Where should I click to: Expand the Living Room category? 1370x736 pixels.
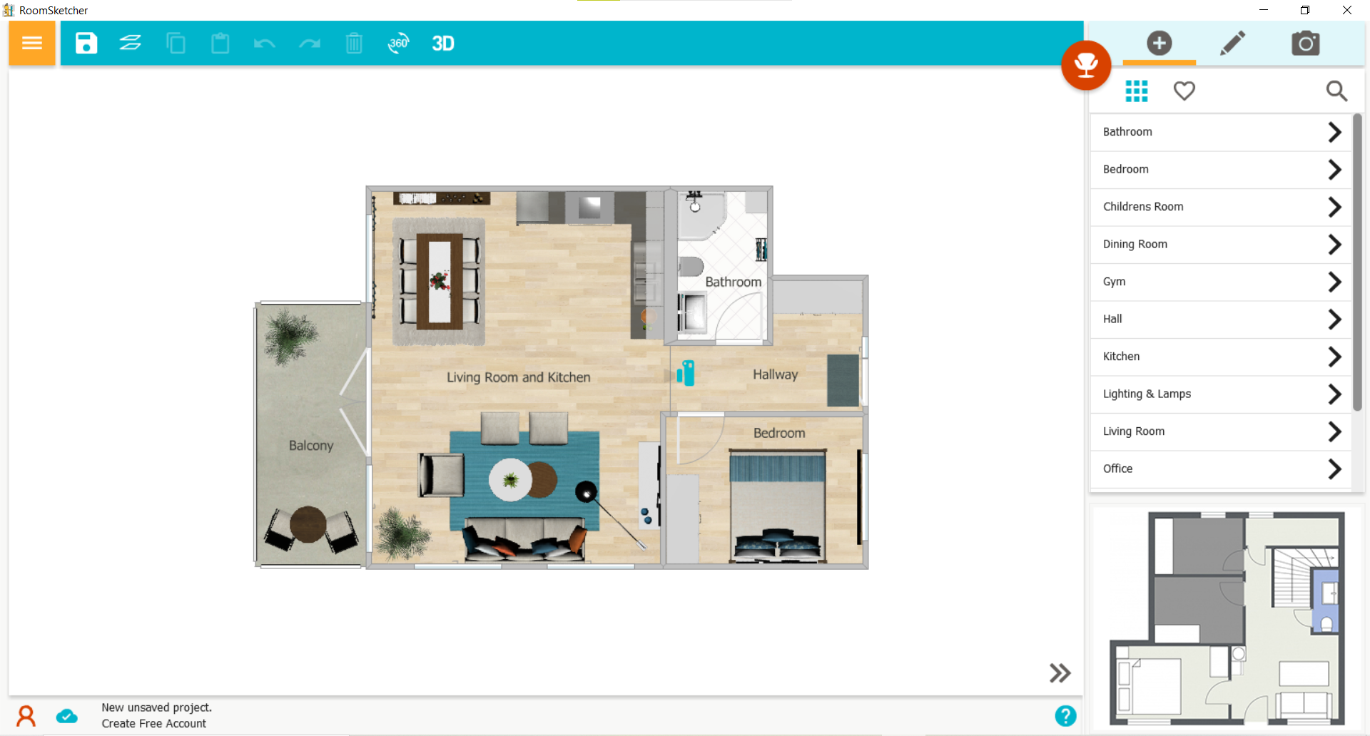[1221, 431]
